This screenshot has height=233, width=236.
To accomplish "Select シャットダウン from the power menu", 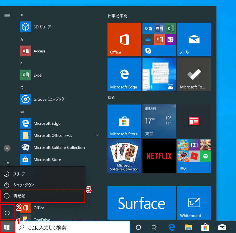I will coord(43,185).
